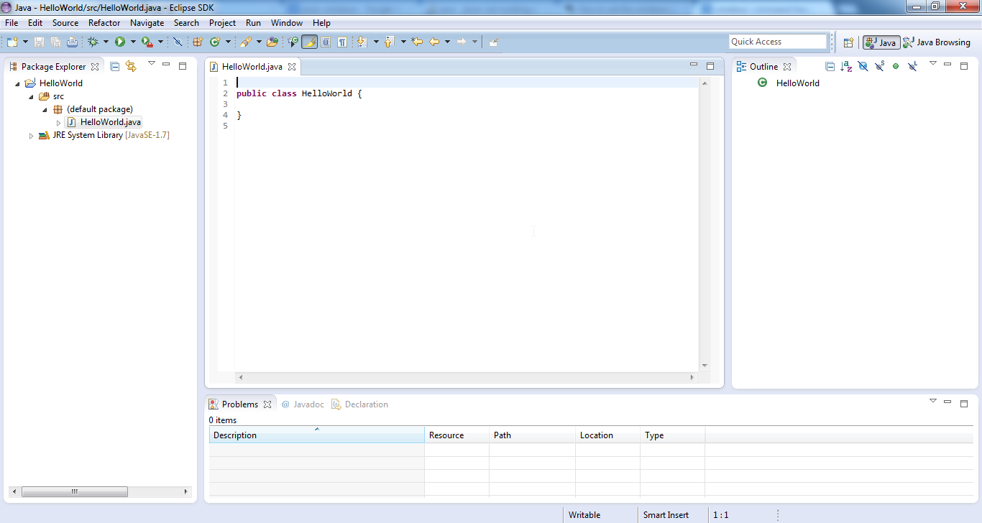
Task: Click the New Java Class icon
Action: point(214,42)
